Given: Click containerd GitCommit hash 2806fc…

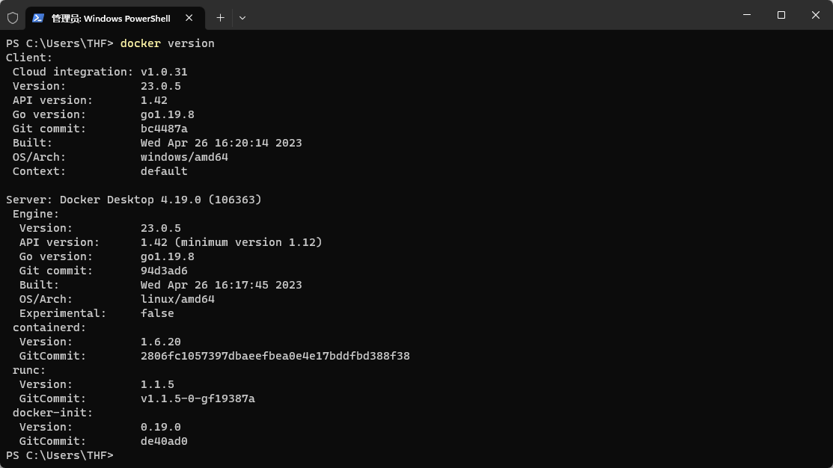Looking at the screenshot, I should (275, 356).
